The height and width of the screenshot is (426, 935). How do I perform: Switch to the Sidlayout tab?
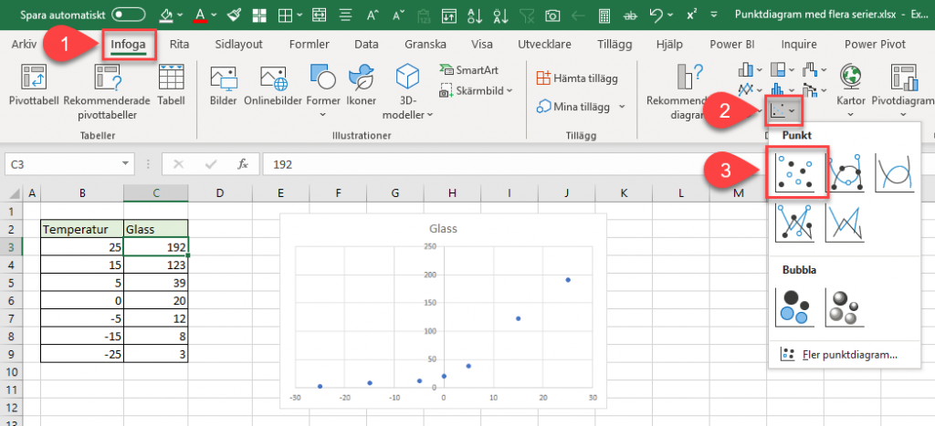(238, 44)
